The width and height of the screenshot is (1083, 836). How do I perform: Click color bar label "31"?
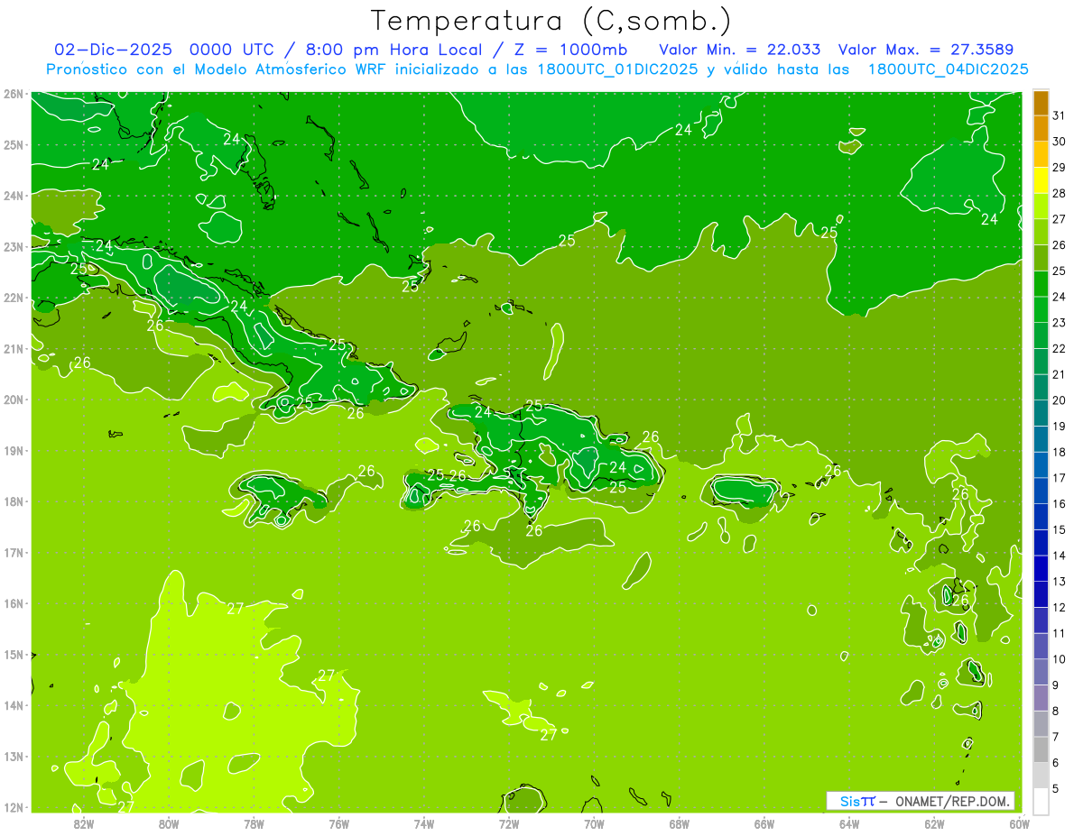pos(1059,115)
